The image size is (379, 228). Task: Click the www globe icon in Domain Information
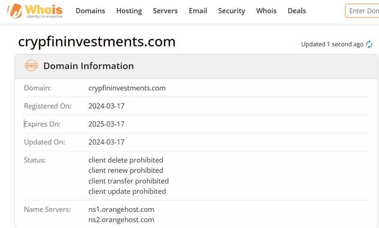click(x=31, y=66)
